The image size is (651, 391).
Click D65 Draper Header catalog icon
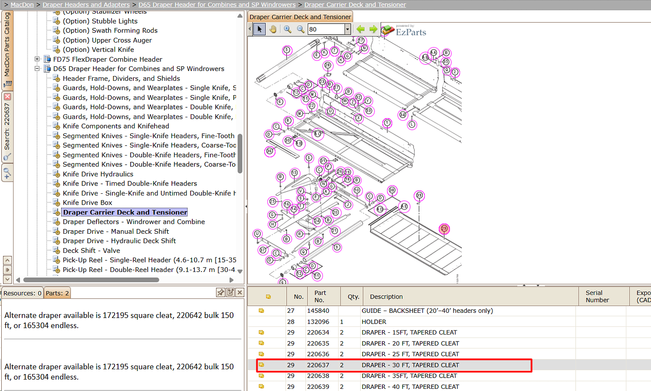pos(47,69)
